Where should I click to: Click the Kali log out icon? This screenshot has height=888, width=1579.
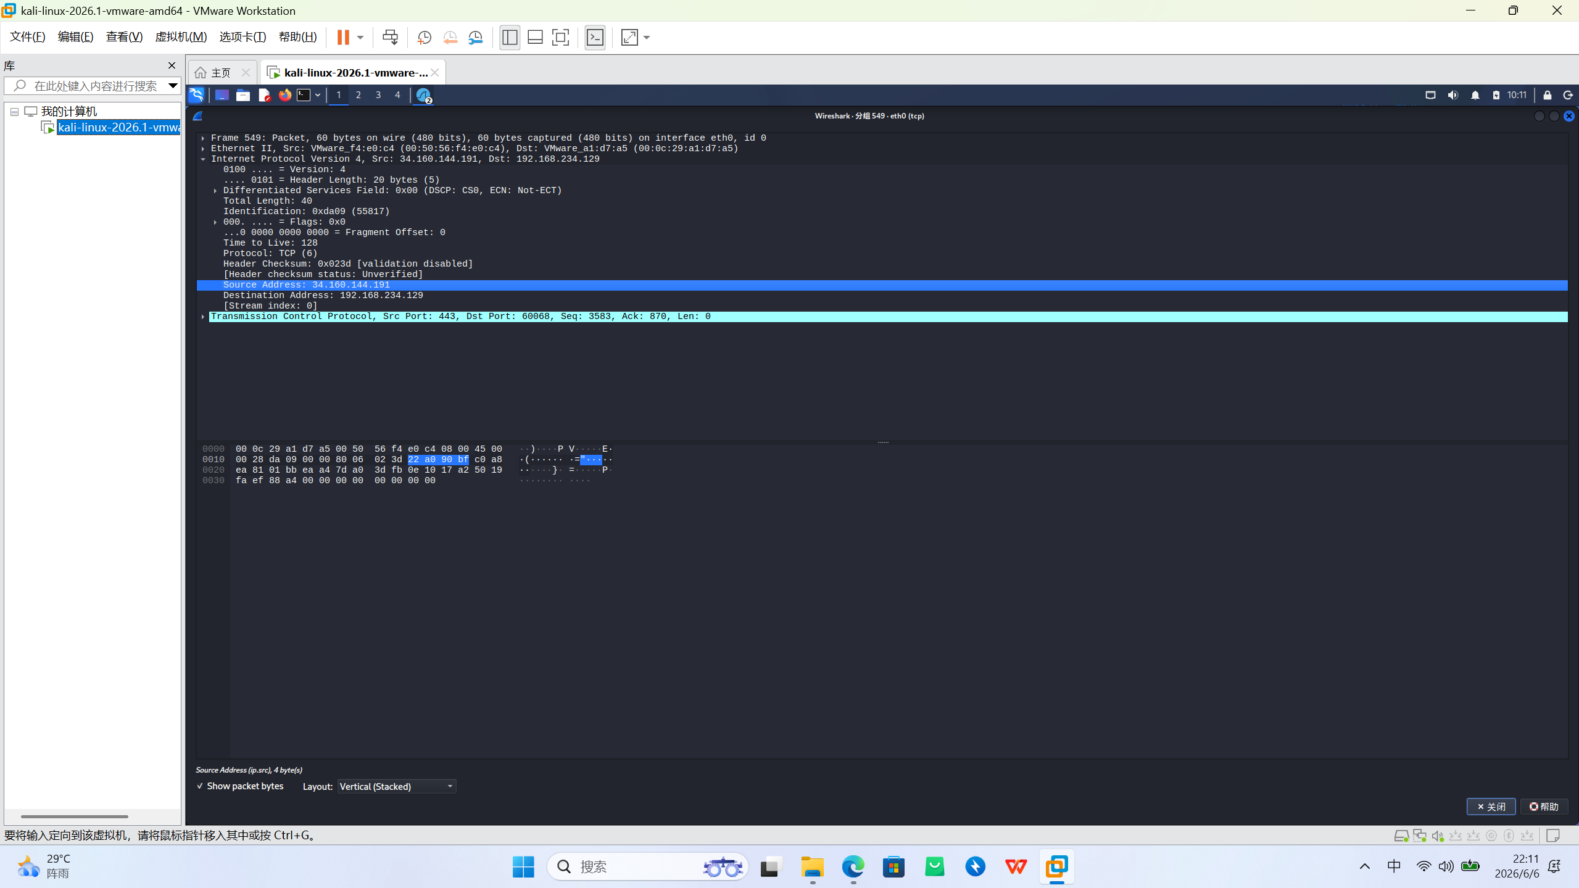[1568, 95]
